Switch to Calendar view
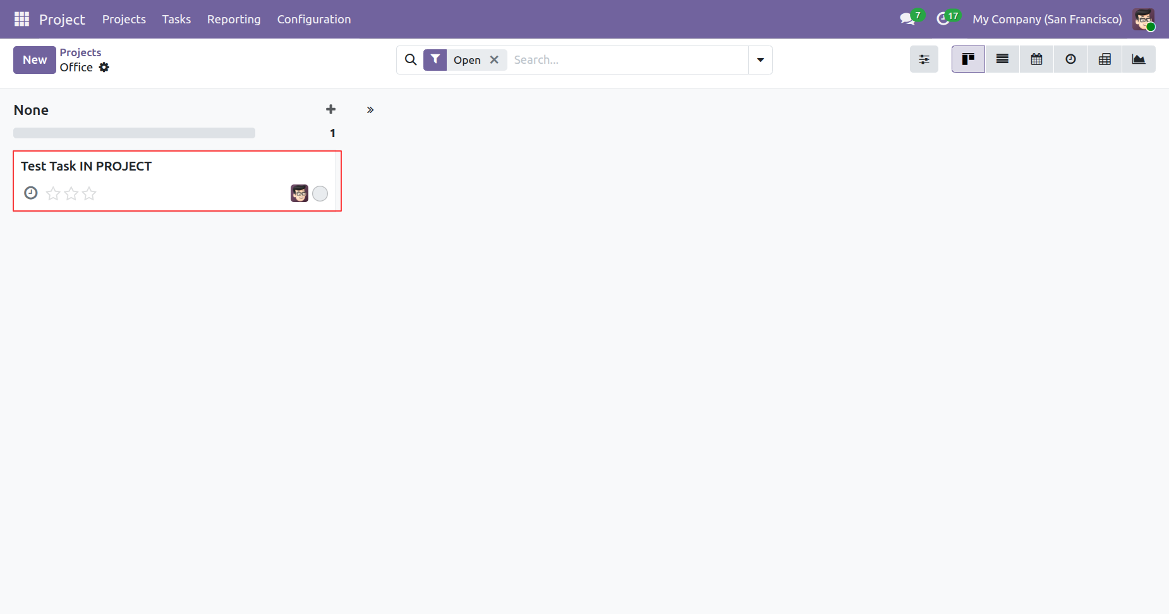 1036,59
